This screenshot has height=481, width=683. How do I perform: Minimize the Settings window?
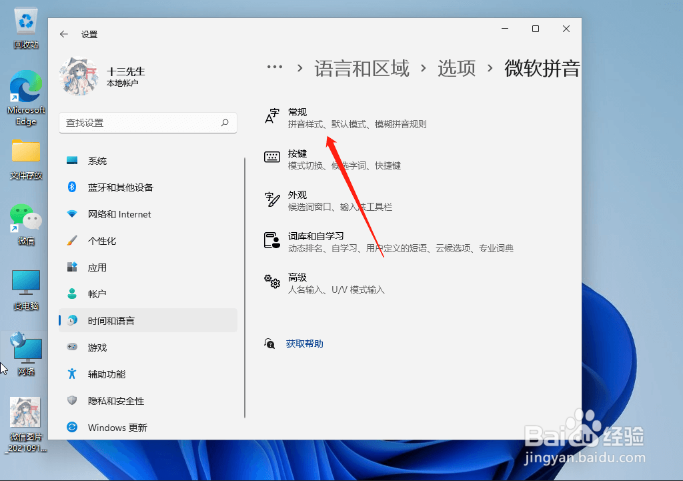click(505, 28)
